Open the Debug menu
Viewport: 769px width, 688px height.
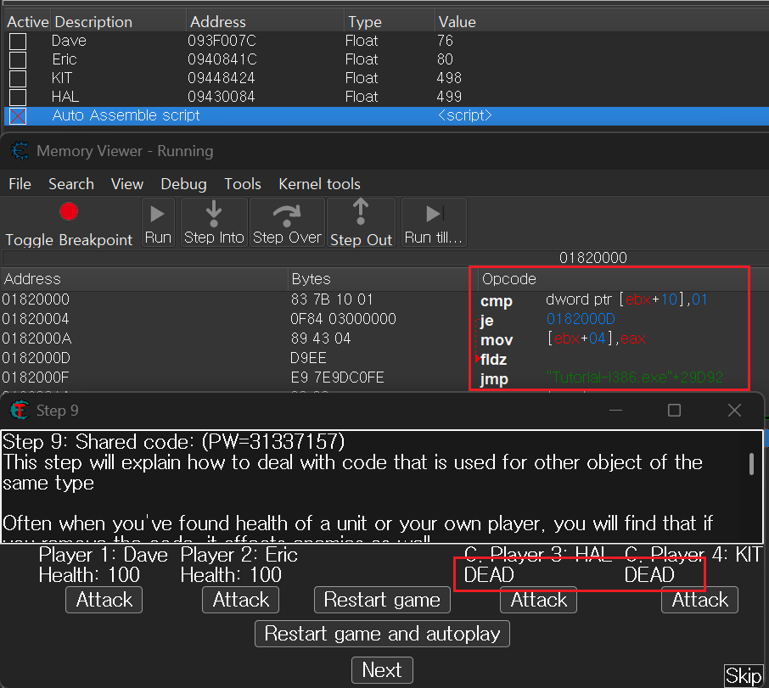click(x=183, y=184)
